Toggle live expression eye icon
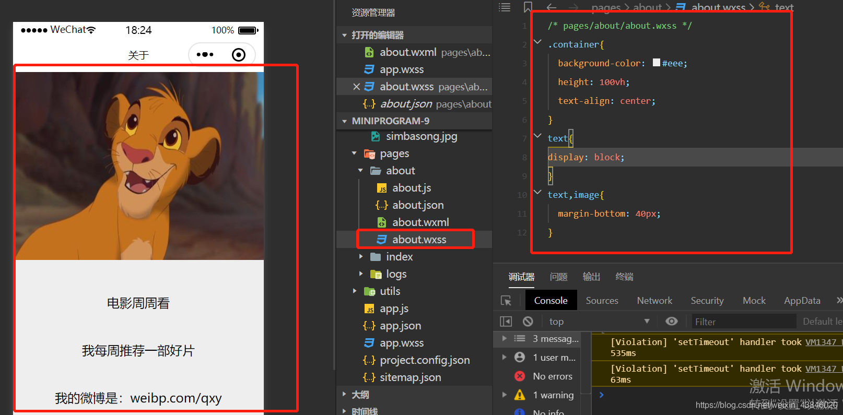 [672, 321]
